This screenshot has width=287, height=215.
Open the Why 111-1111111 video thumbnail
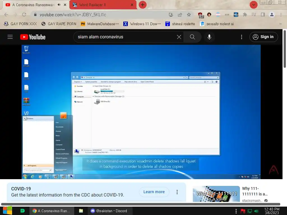[x=216, y=194]
